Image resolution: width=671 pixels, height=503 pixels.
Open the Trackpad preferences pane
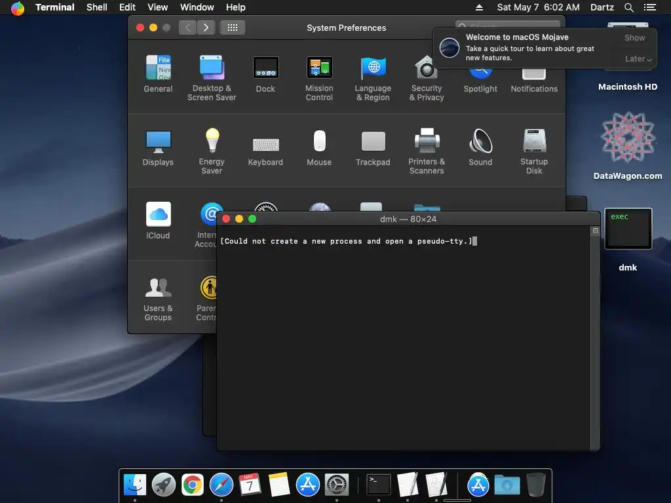(x=373, y=147)
